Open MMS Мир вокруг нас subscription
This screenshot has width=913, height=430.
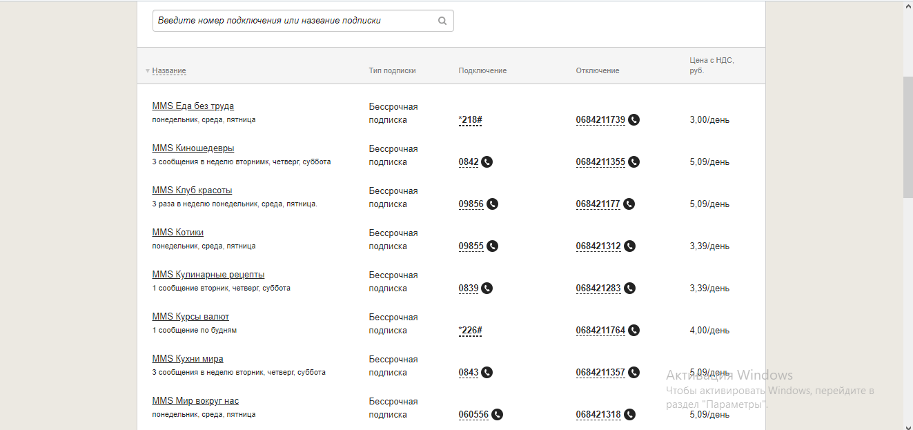(x=195, y=401)
